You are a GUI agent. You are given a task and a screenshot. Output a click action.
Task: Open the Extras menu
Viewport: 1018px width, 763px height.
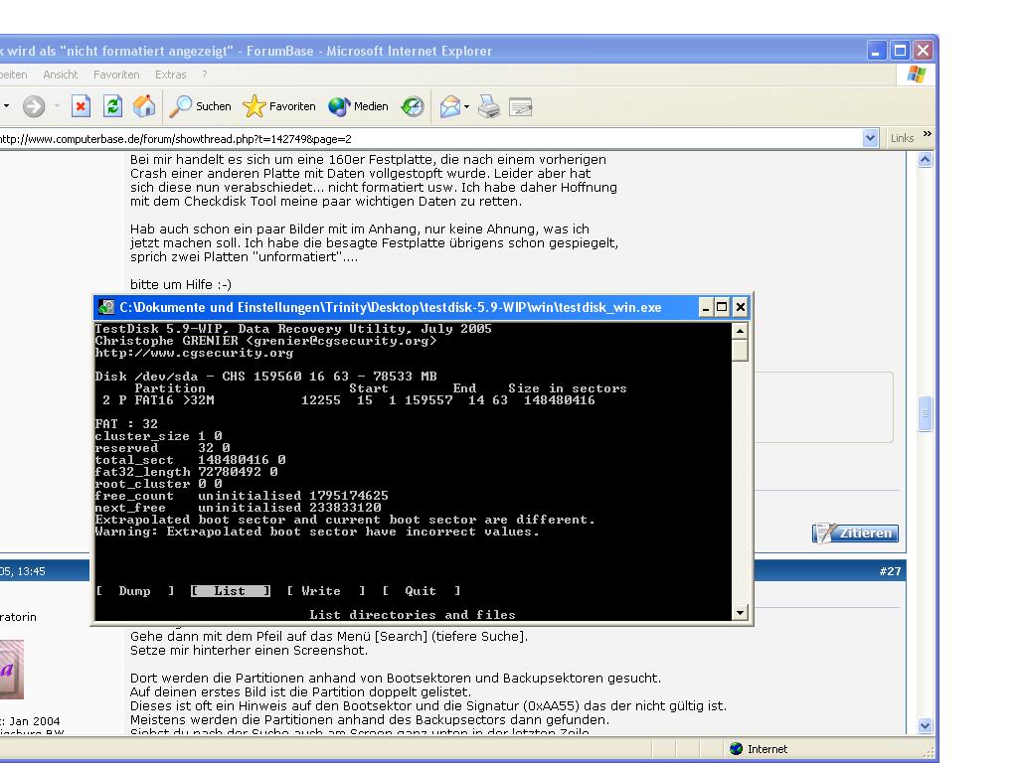[171, 75]
